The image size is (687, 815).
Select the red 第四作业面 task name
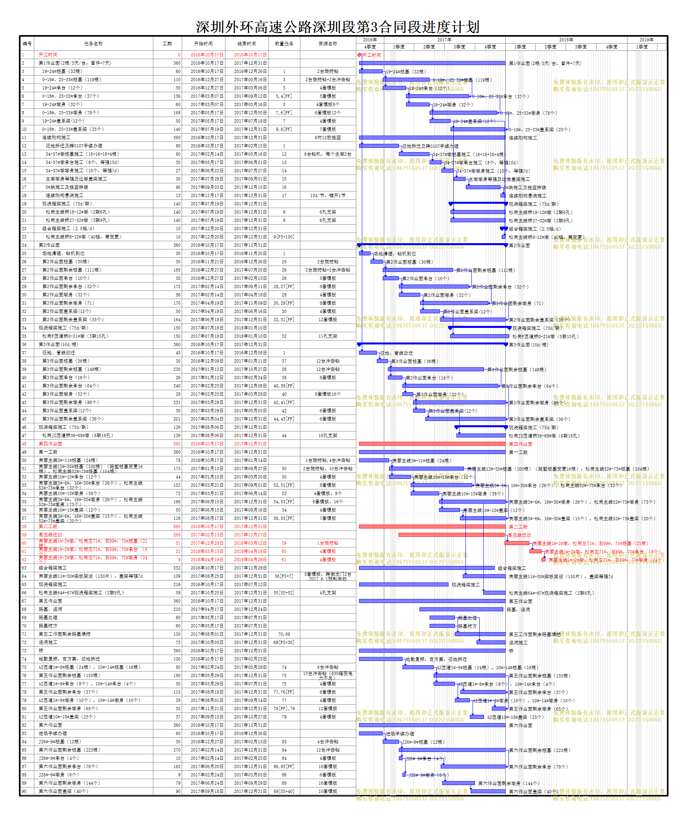click(x=50, y=444)
